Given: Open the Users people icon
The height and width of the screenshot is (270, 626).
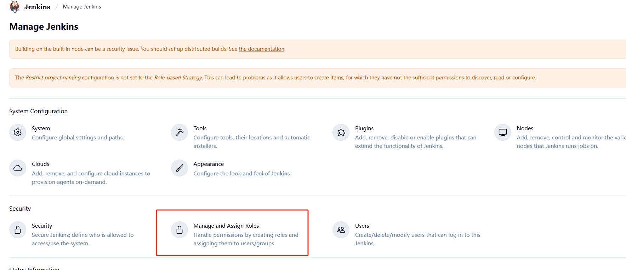Looking at the screenshot, I should pyautogui.click(x=341, y=230).
